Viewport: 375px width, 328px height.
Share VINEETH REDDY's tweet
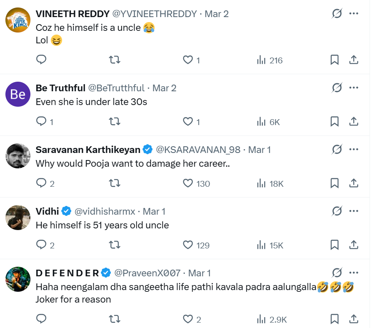[x=353, y=60]
